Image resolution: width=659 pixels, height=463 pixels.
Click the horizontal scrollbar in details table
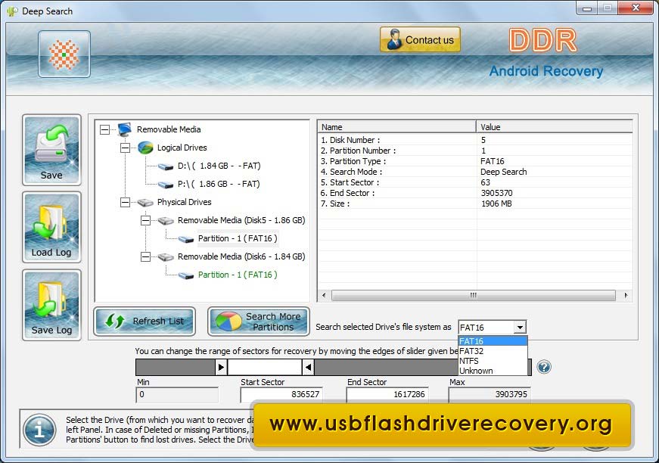(x=474, y=295)
